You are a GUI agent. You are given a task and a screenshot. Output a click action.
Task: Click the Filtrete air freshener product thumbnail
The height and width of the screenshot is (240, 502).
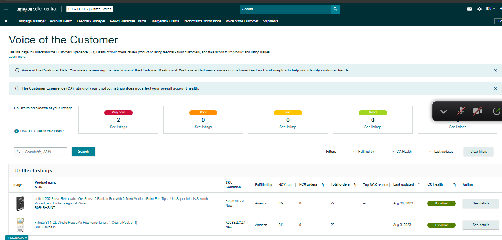tap(20, 225)
